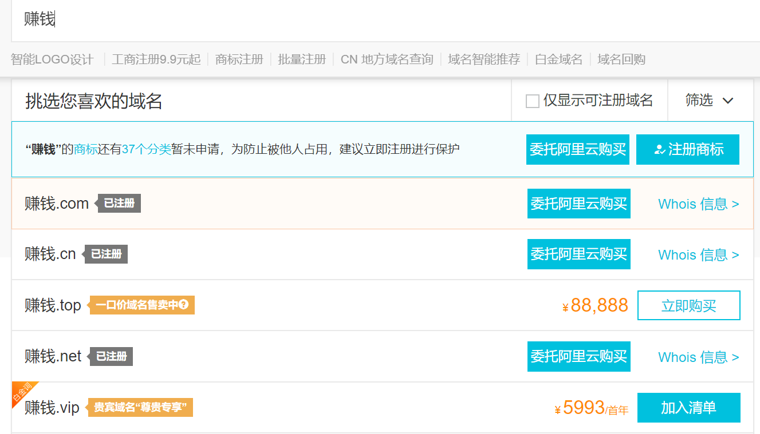Image resolution: width=760 pixels, height=434 pixels.
Task: Click the trademark icon in 注册商标 button
Action: coord(660,150)
